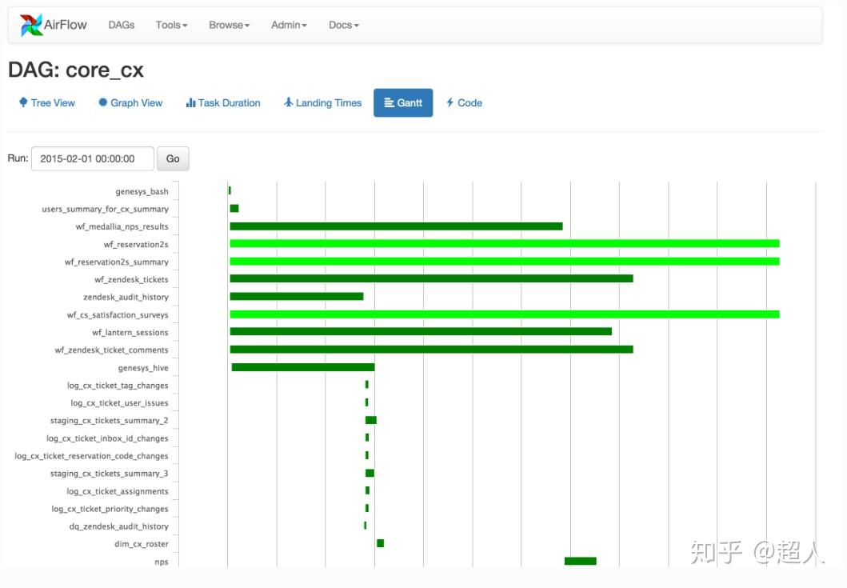Select the Gantt tab
Screen dimensions: 847x588
pos(403,102)
